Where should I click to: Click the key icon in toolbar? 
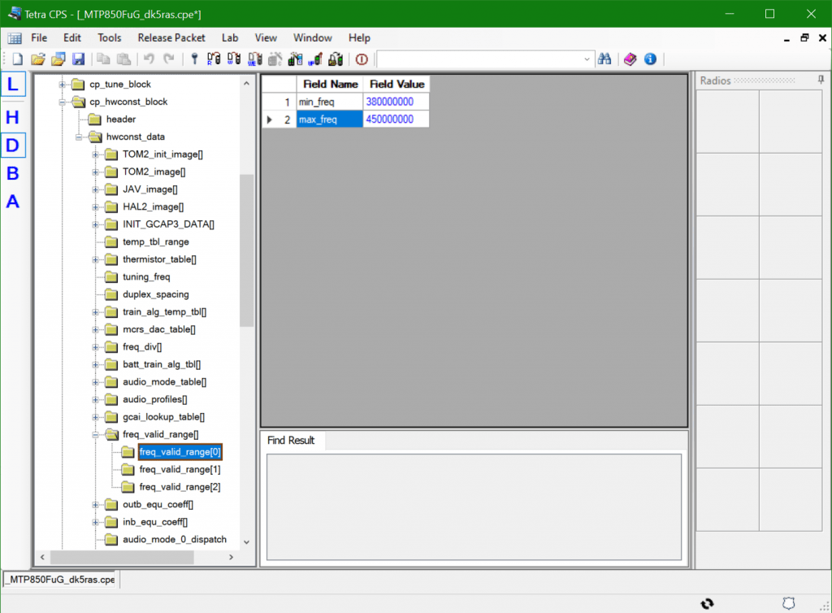point(194,59)
